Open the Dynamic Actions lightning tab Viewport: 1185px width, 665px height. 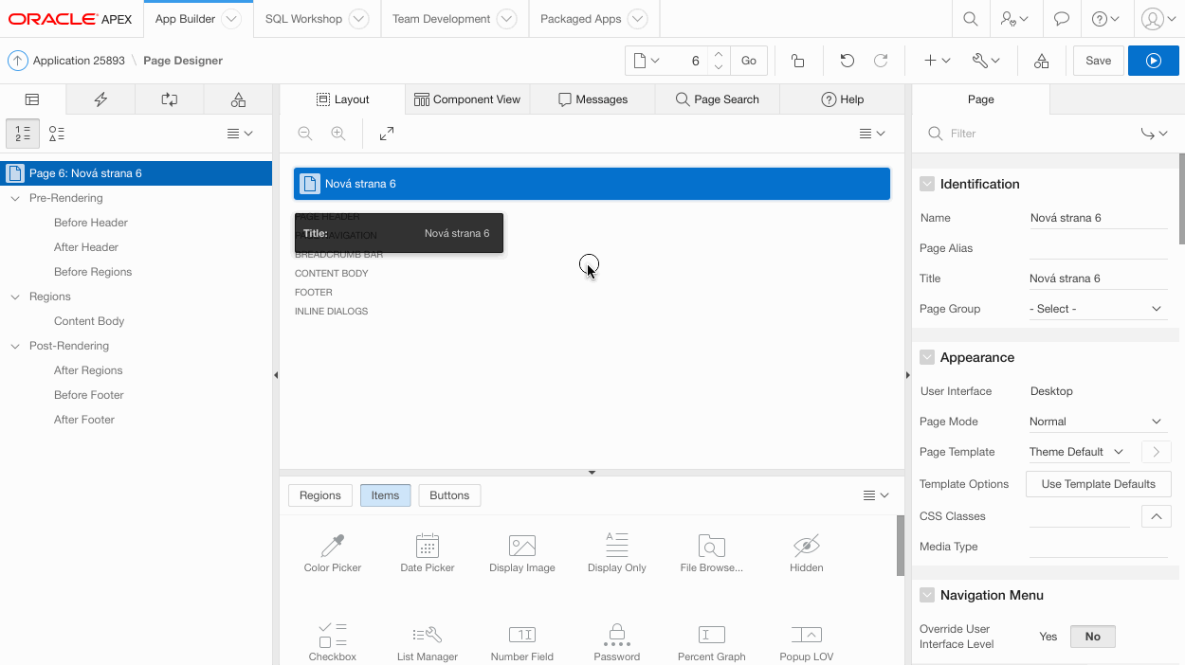click(x=100, y=99)
